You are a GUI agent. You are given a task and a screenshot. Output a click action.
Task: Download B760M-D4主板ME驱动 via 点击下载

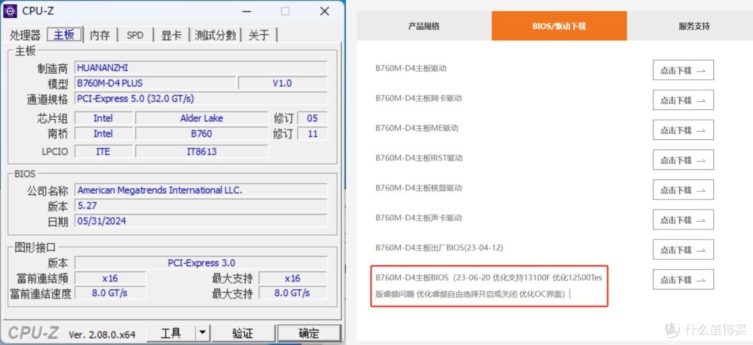pos(683,130)
